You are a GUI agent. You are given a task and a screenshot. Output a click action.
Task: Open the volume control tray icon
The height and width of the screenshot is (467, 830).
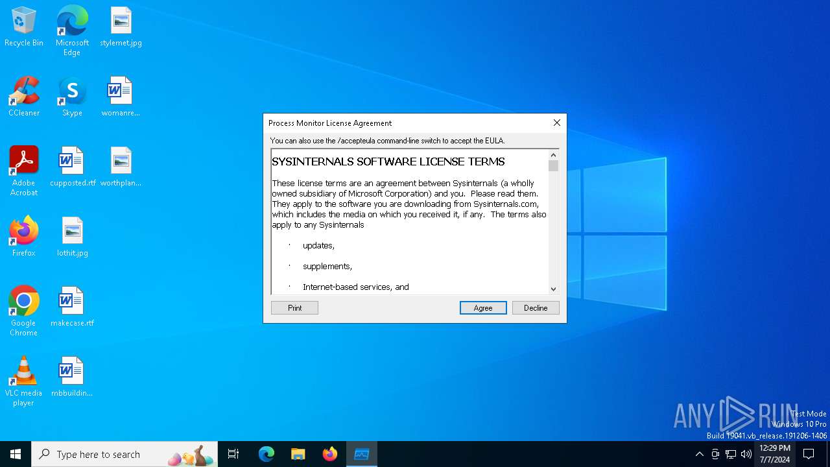tap(746, 454)
